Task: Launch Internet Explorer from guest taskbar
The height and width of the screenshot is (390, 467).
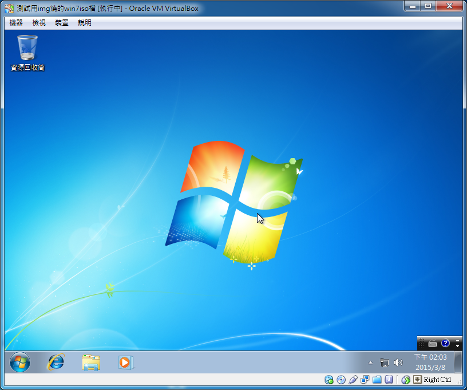Action: [56, 363]
